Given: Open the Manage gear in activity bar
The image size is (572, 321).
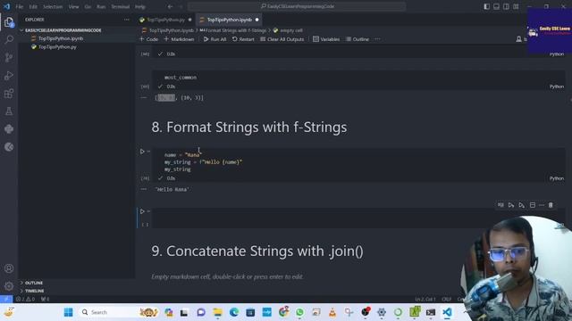Looking at the screenshot, I should click(9, 286).
